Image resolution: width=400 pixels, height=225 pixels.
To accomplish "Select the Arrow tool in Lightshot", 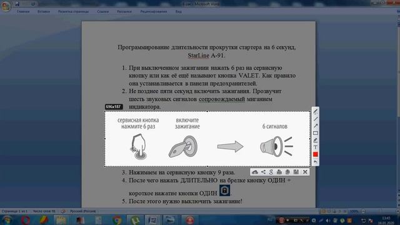I will (315, 126).
